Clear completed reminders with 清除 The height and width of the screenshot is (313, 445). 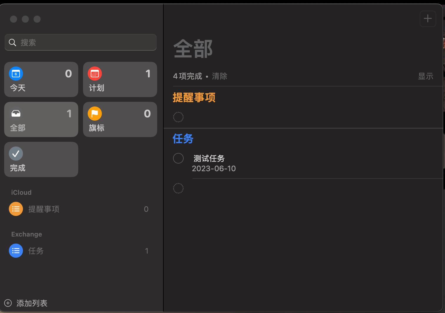tap(220, 76)
